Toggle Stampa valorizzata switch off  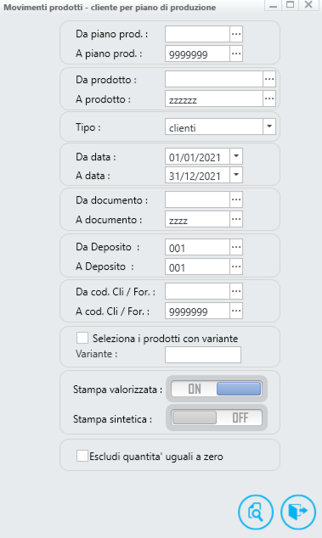point(217,389)
